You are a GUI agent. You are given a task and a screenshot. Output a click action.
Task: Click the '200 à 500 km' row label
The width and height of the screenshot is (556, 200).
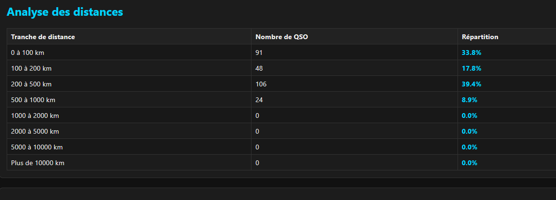(x=31, y=84)
